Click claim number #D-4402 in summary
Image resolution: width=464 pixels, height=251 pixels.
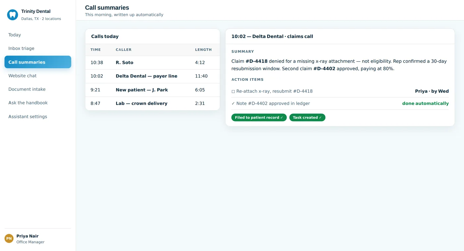(324, 69)
